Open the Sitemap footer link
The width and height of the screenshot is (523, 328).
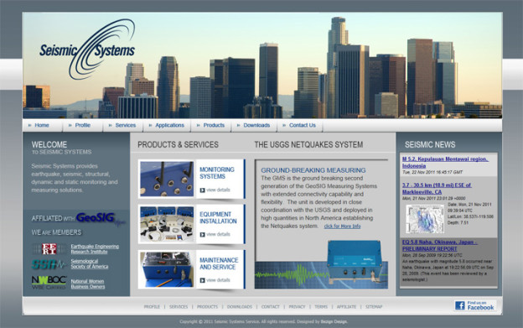(x=374, y=307)
